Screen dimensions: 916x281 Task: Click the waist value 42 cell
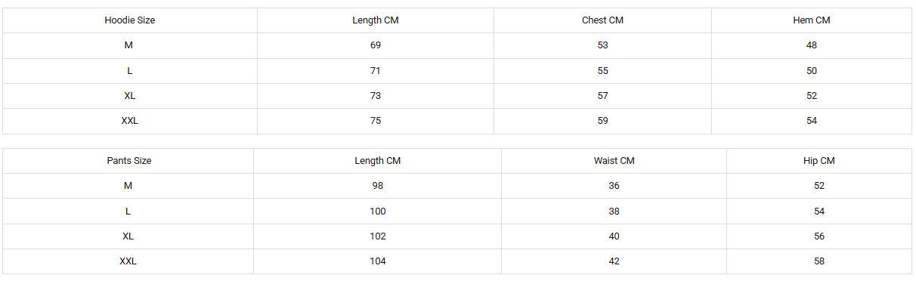click(614, 261)
